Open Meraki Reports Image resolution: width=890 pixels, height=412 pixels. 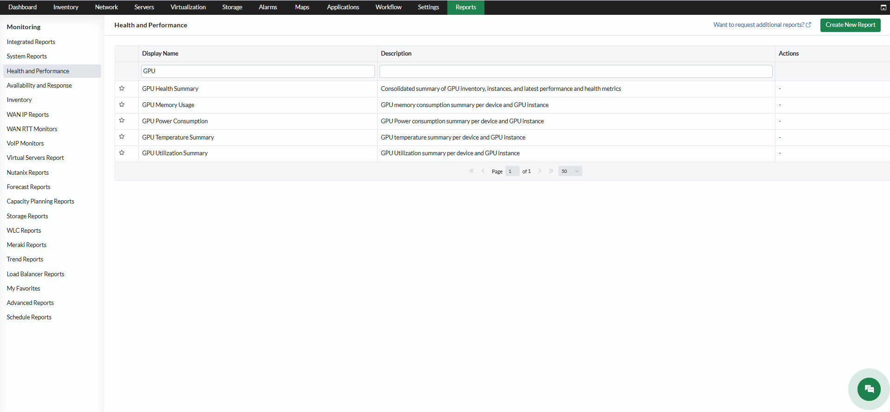[x=27, y=245]
